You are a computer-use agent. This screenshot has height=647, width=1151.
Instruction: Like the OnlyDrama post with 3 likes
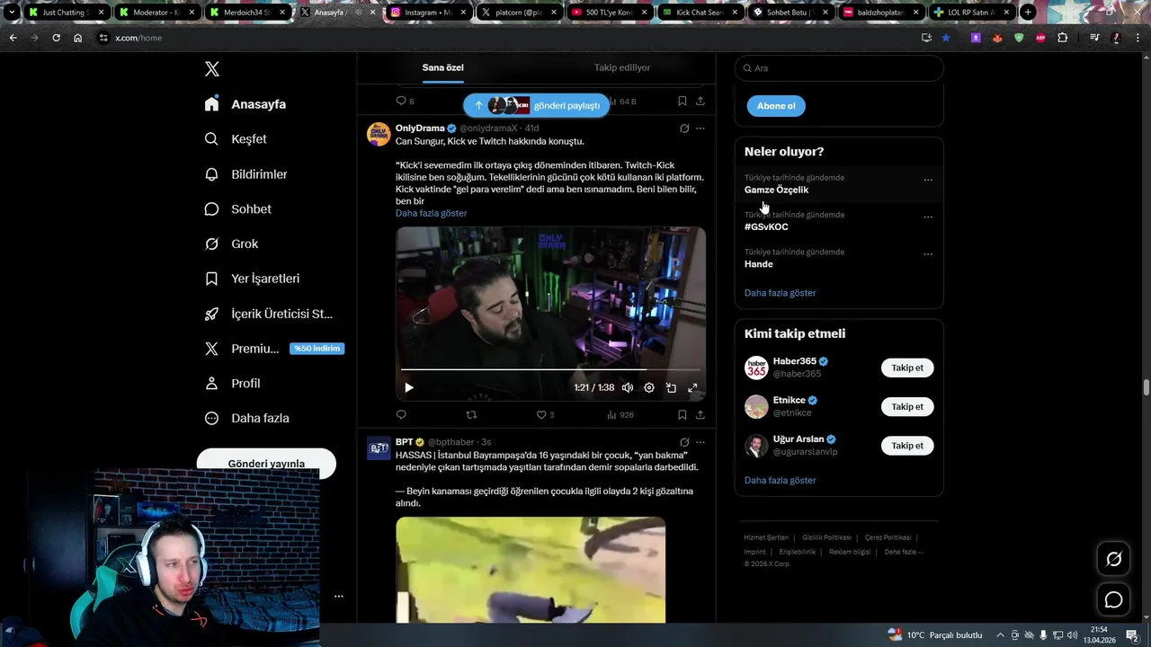(x=545, y=414)
